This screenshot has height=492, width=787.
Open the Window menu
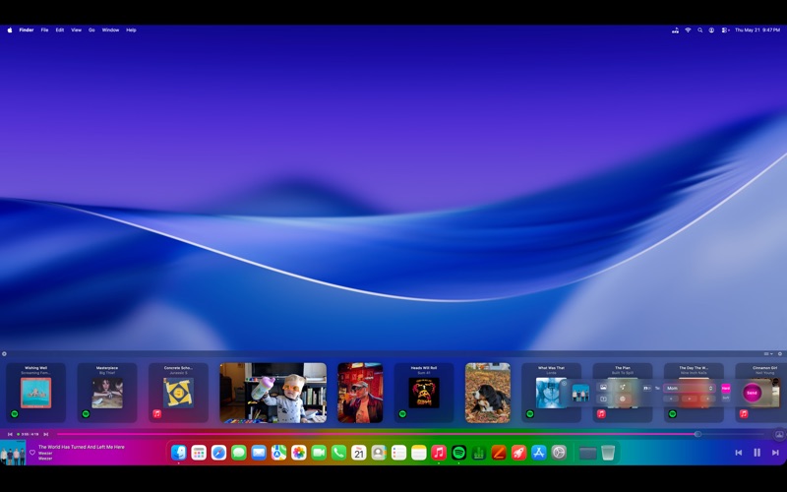(x=110, y=31)
